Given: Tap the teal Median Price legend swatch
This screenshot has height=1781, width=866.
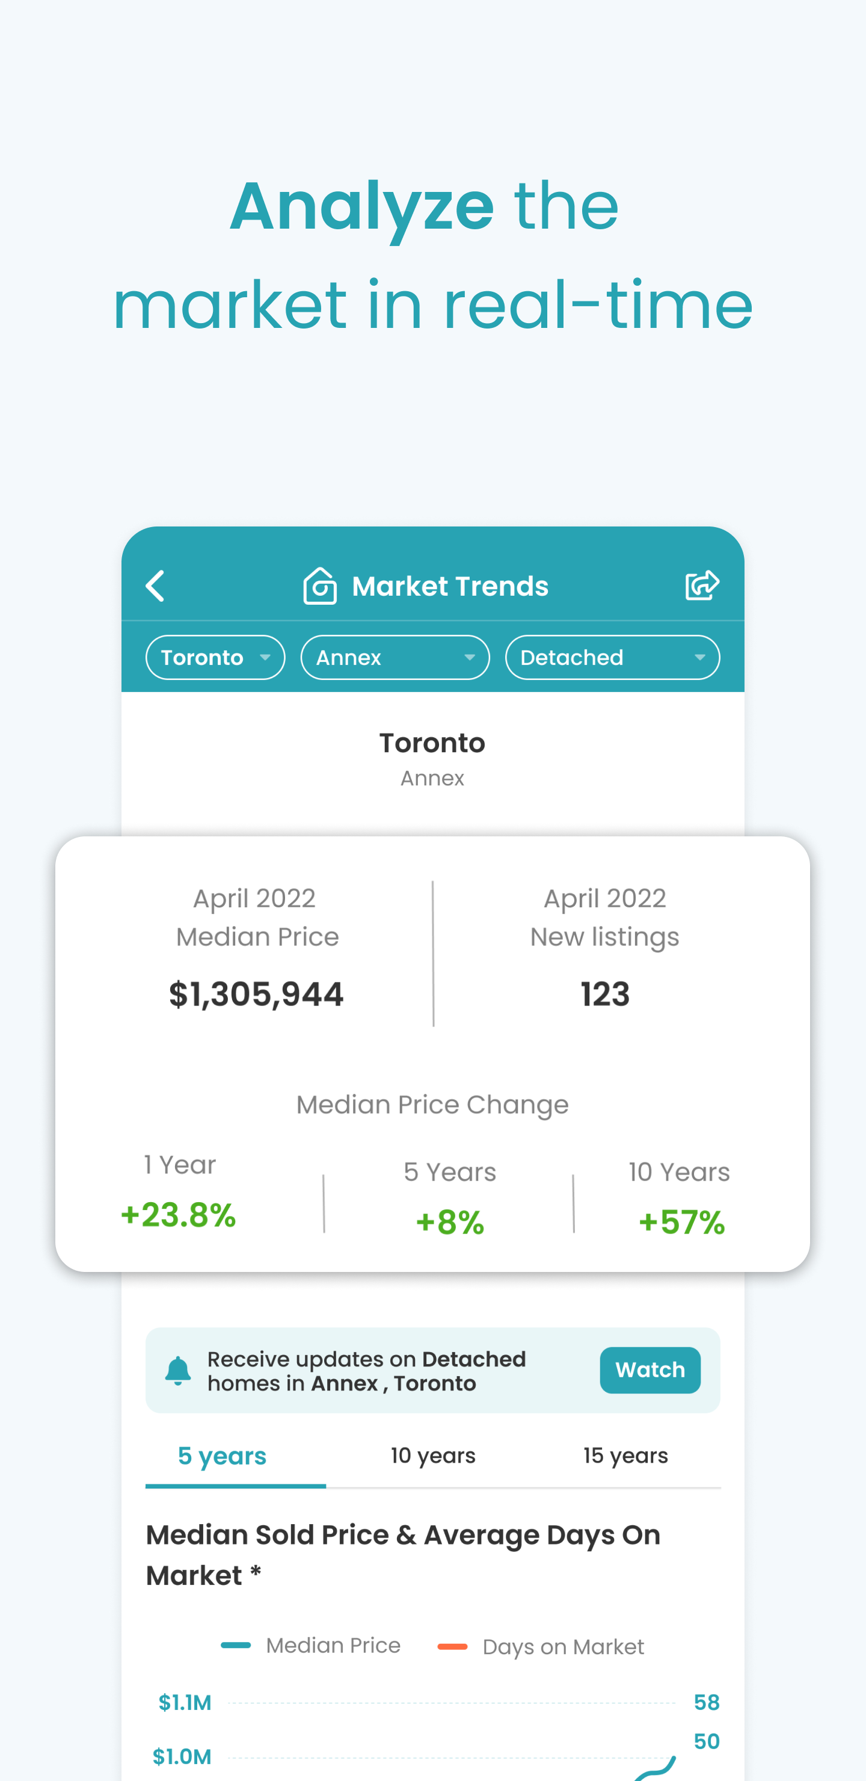Looking at the screenshot, I should [x=236, y=1646].
